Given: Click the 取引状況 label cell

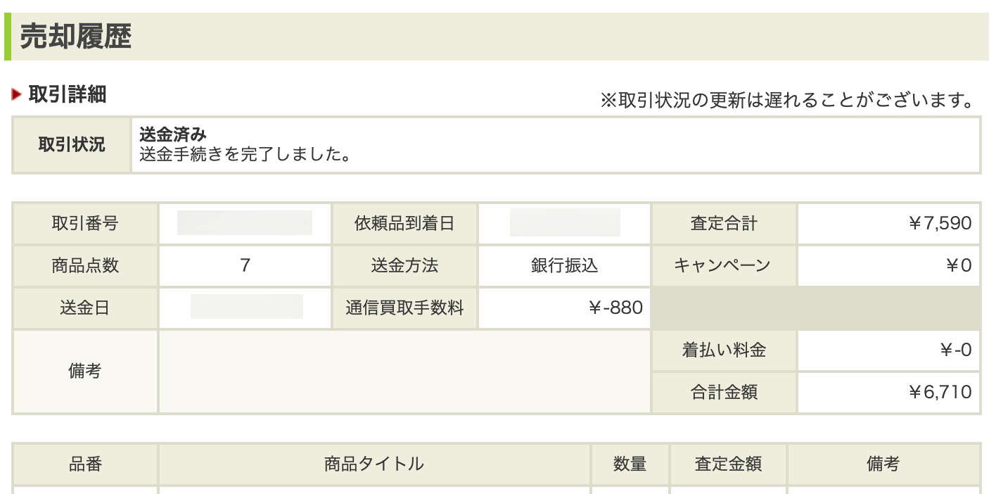Looking at the screenshot, I should 72,145.
